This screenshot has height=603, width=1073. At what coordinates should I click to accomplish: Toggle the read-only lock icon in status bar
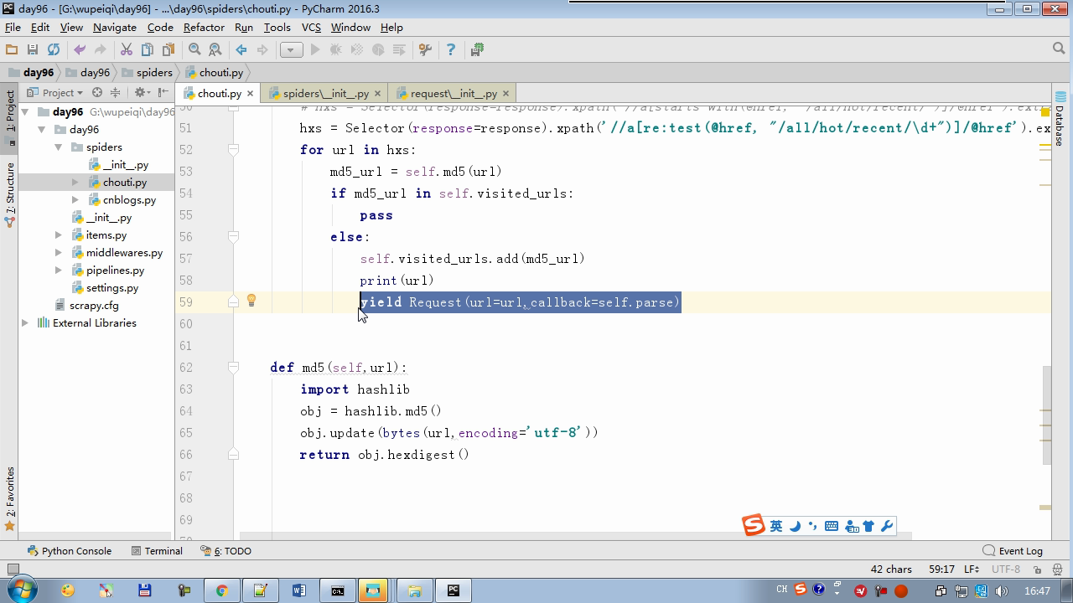point(1037,569)
